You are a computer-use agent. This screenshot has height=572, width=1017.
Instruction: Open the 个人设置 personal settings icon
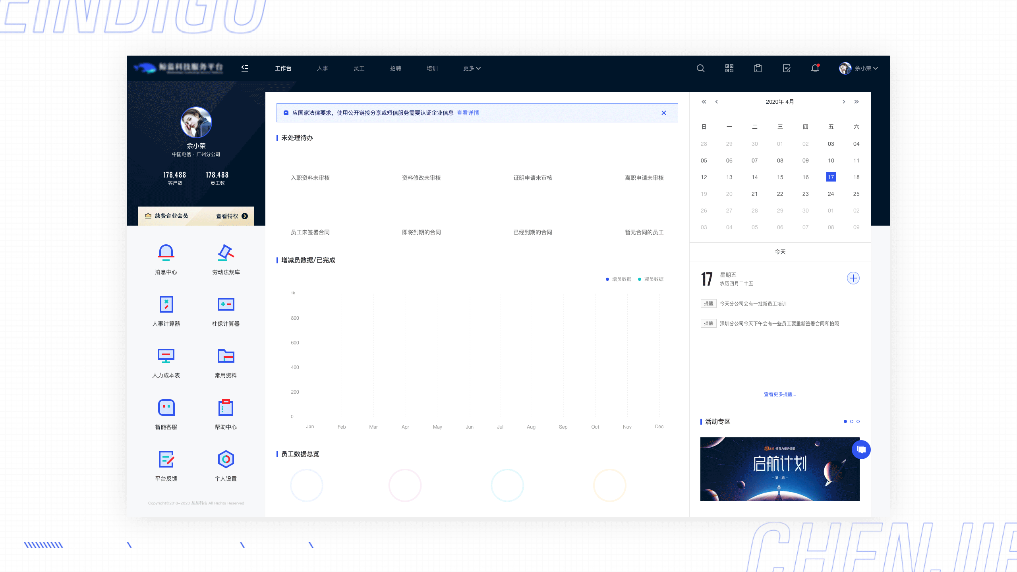tap(226, 459)
